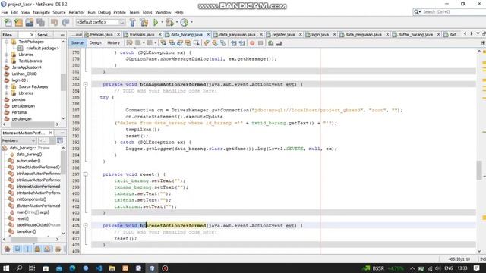Switch to login.java tab

tap(320, 35)
